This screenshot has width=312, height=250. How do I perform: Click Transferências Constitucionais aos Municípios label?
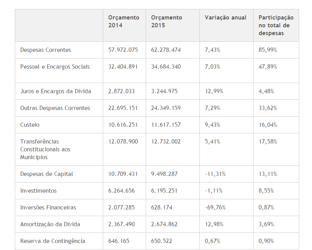[45, 149]
